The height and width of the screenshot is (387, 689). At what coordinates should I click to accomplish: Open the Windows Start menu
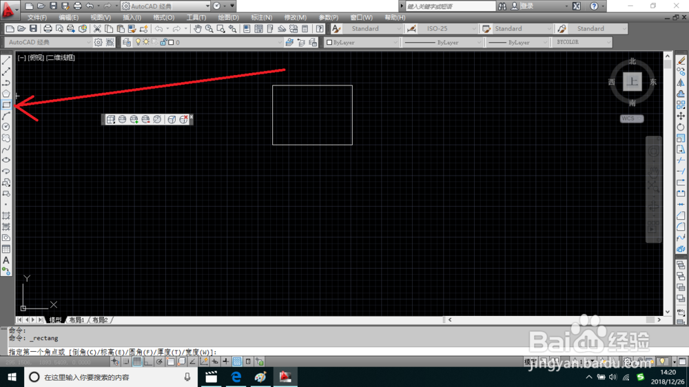tap(12, 377)
